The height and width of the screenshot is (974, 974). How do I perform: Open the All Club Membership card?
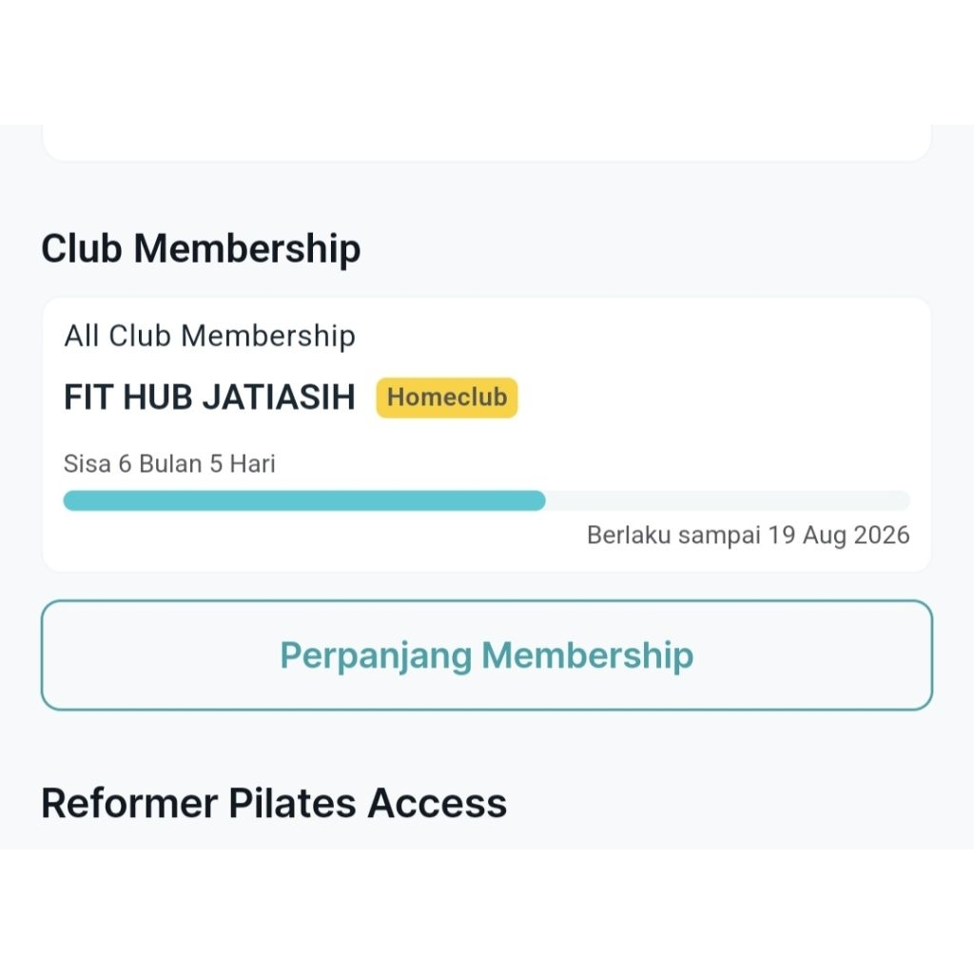point(487,428)
